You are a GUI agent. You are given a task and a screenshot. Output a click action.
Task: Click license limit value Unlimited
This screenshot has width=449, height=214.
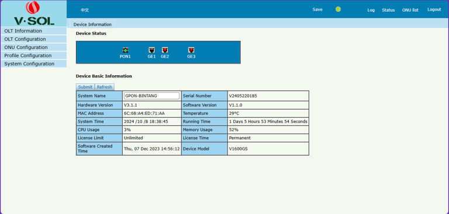coord(133,138)
